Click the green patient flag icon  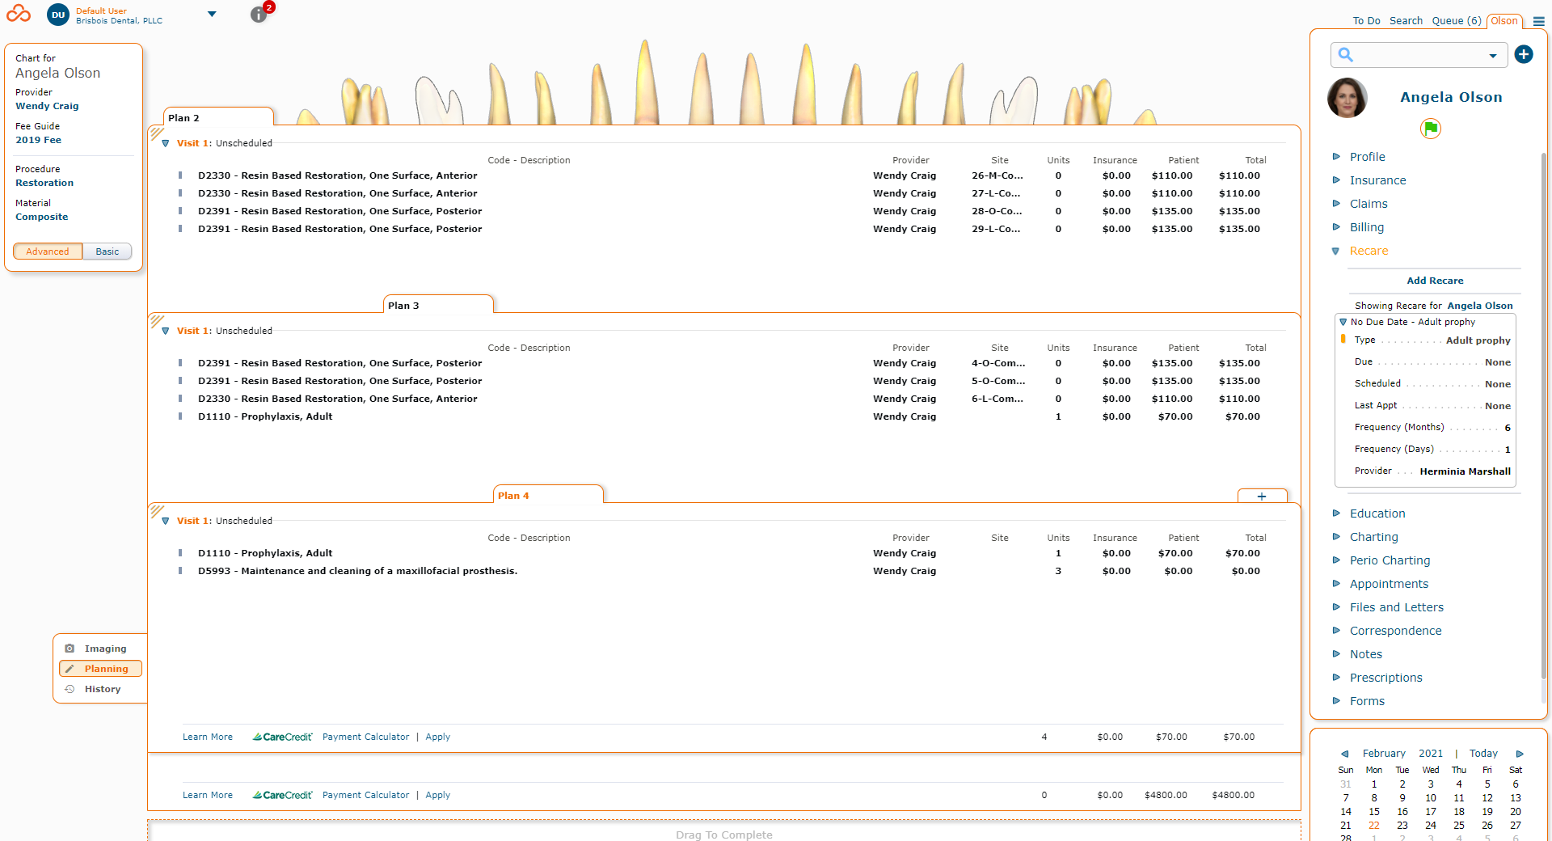tap(1431, 129)
